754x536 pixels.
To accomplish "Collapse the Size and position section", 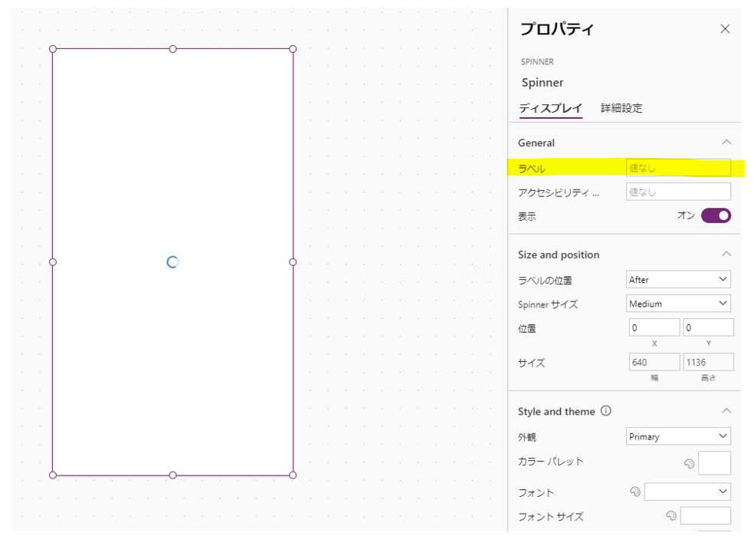I will coord(726,254).
